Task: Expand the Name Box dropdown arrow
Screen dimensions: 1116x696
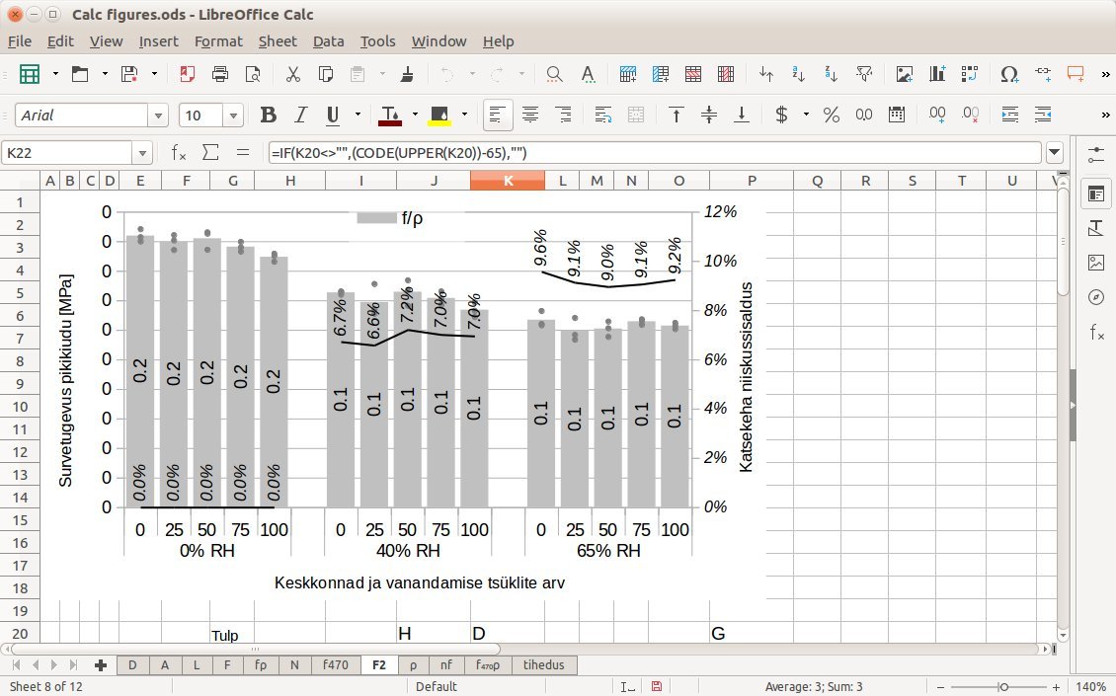Action: (x=143, y=153)
